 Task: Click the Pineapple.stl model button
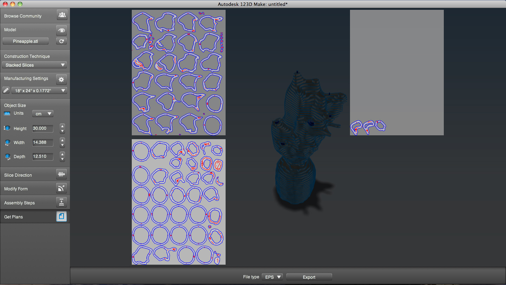[x=26, y=41]
